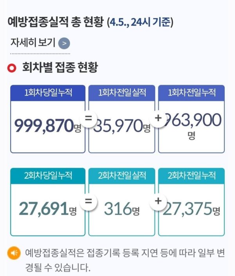This screenshot has height=276, width=235.
Task: Click the red circle bullet icon
Action: click(12, 68)
